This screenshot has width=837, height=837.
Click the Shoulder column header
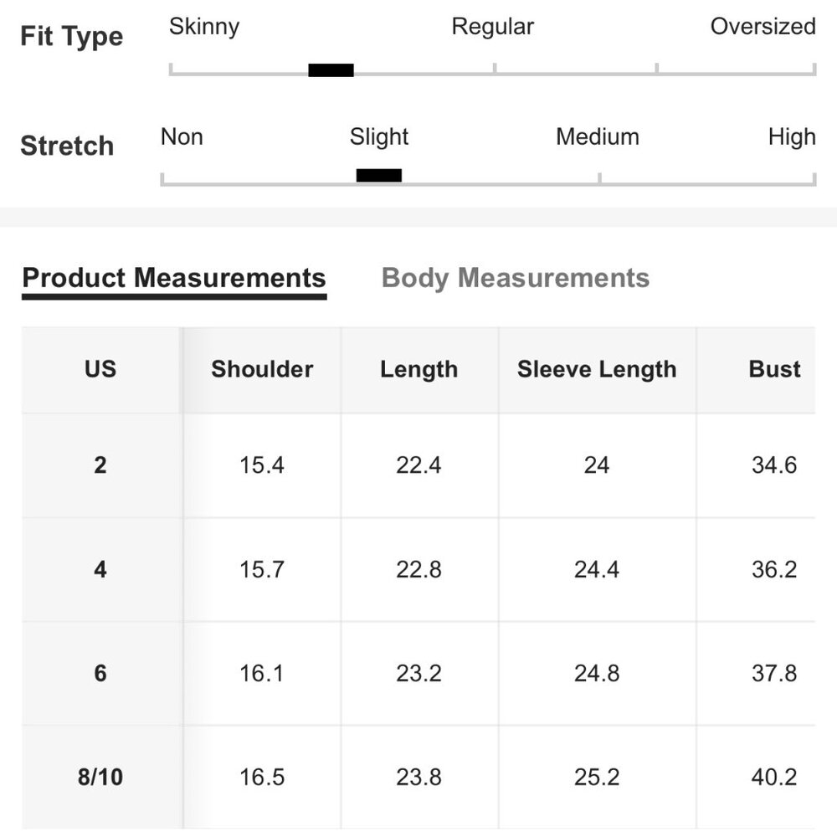(x=262, y=369)
